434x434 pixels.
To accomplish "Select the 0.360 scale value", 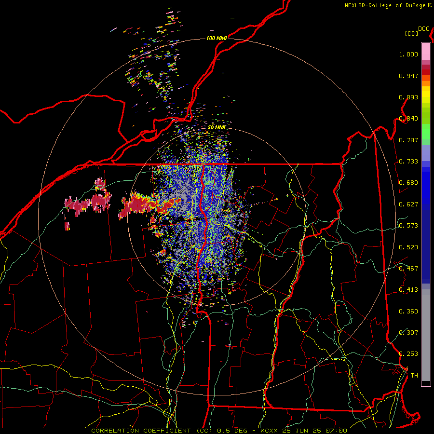I will tap(408, 312).
